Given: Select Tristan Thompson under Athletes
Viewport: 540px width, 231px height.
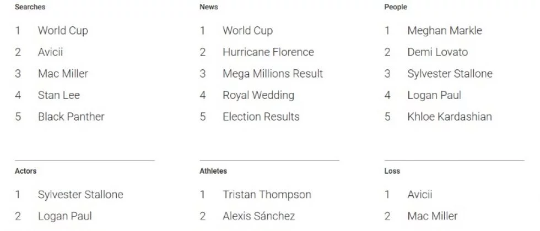Looking at the screenshot, I should coord(267,195).
